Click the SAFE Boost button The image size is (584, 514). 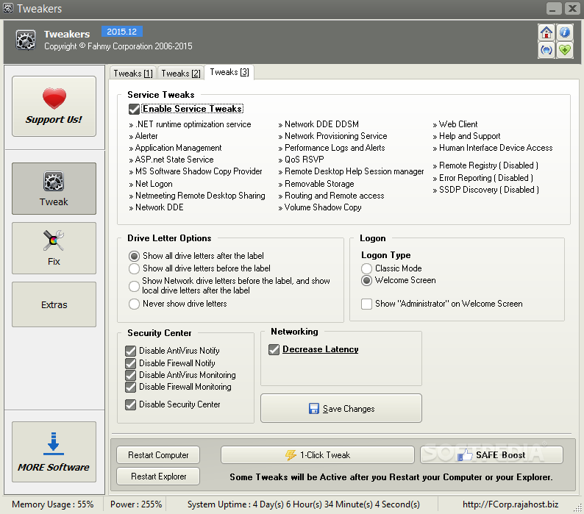(x=491, y=454)
